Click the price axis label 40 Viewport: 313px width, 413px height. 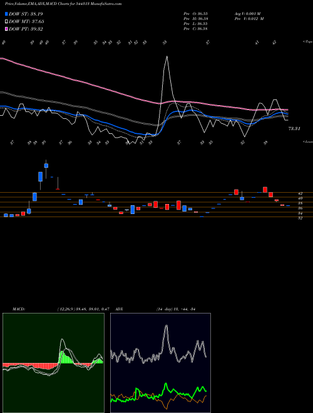click(x=300, y=198)
